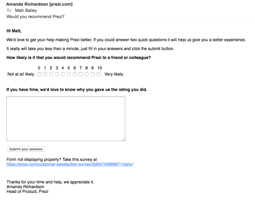Viewport: 255px width, 200px height.
Task: Click the Not at all likely label
Action: tap(21, 74)
